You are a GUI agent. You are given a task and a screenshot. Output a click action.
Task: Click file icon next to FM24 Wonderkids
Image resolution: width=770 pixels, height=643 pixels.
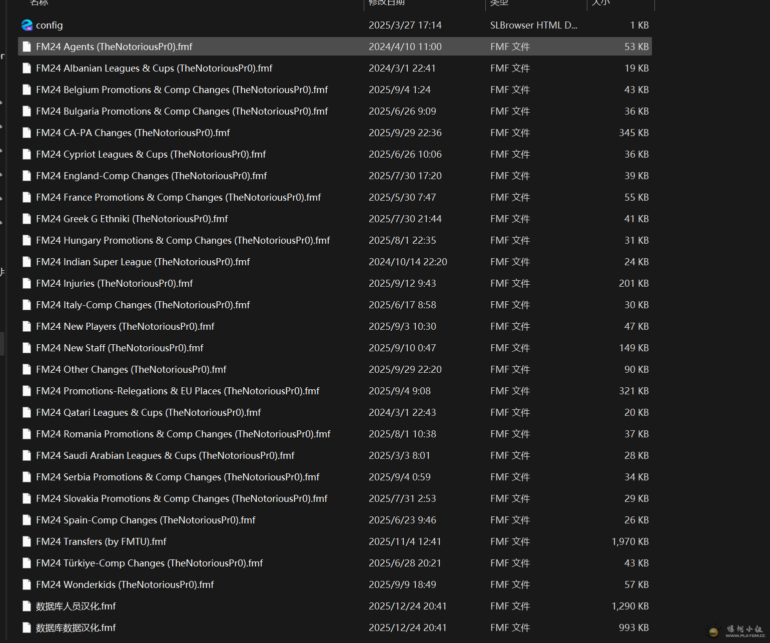27,584
